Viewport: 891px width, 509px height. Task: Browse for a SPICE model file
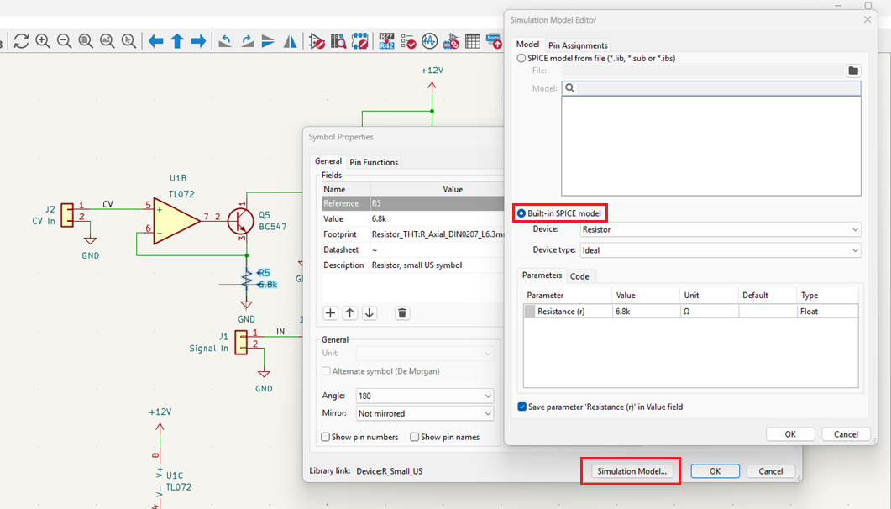pyautogui.click(x=853, y=71)
